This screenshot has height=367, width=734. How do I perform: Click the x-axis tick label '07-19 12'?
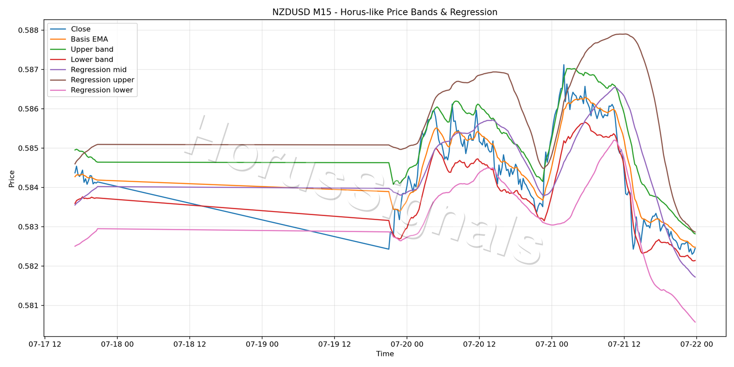coord(334,344)
